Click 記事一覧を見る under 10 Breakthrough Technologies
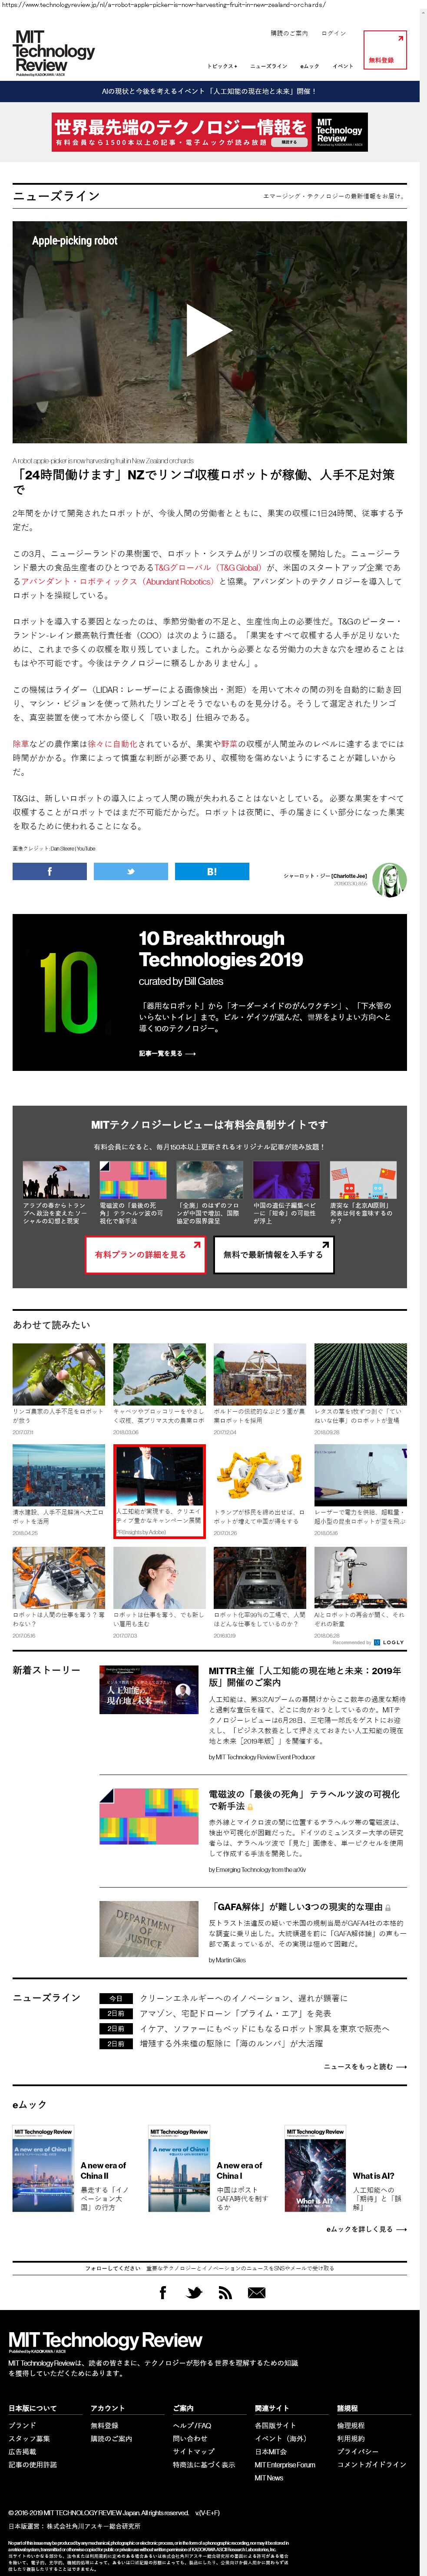 click(x=167, y=1053)
